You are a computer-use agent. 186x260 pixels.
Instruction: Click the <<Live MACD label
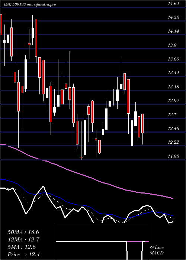pyautogui.click(x=157, y=250)
